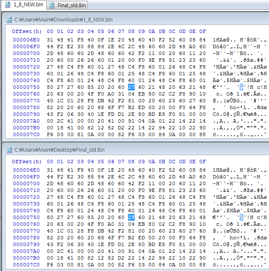
Task: Select highlighted byte 2F in Final_old.Bin window
Action: pyautogui.click(x=131, y=217)
